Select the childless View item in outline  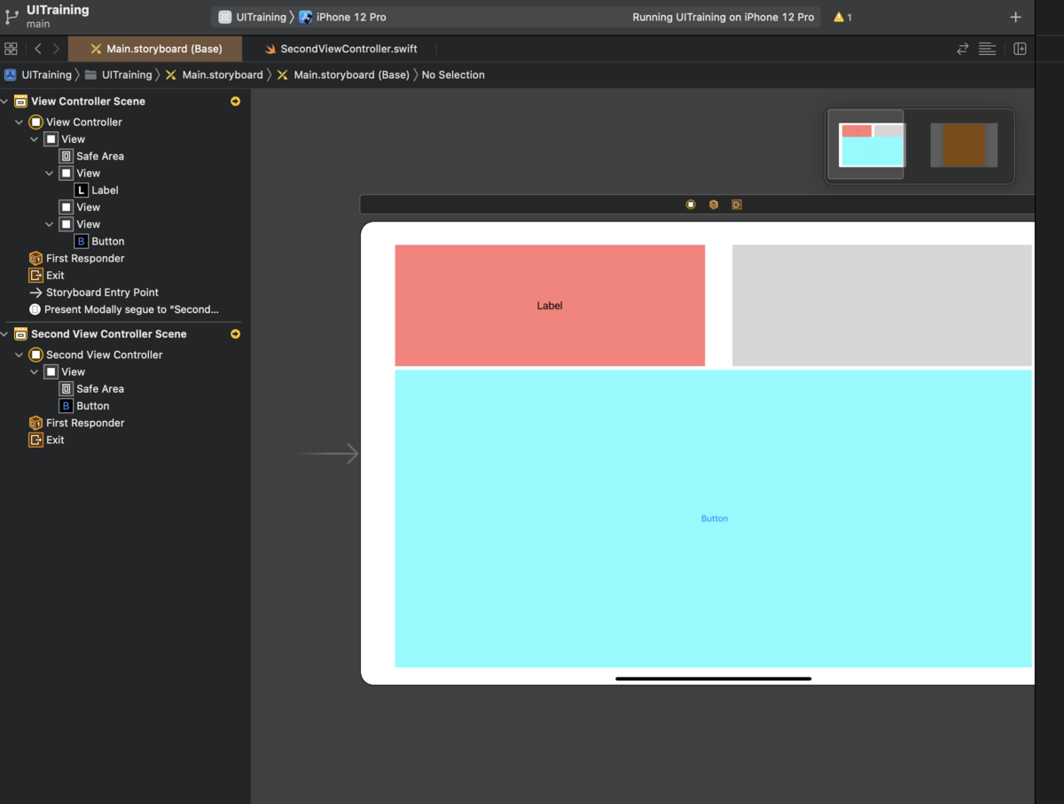pyautogui.click(x=80, y=207)
